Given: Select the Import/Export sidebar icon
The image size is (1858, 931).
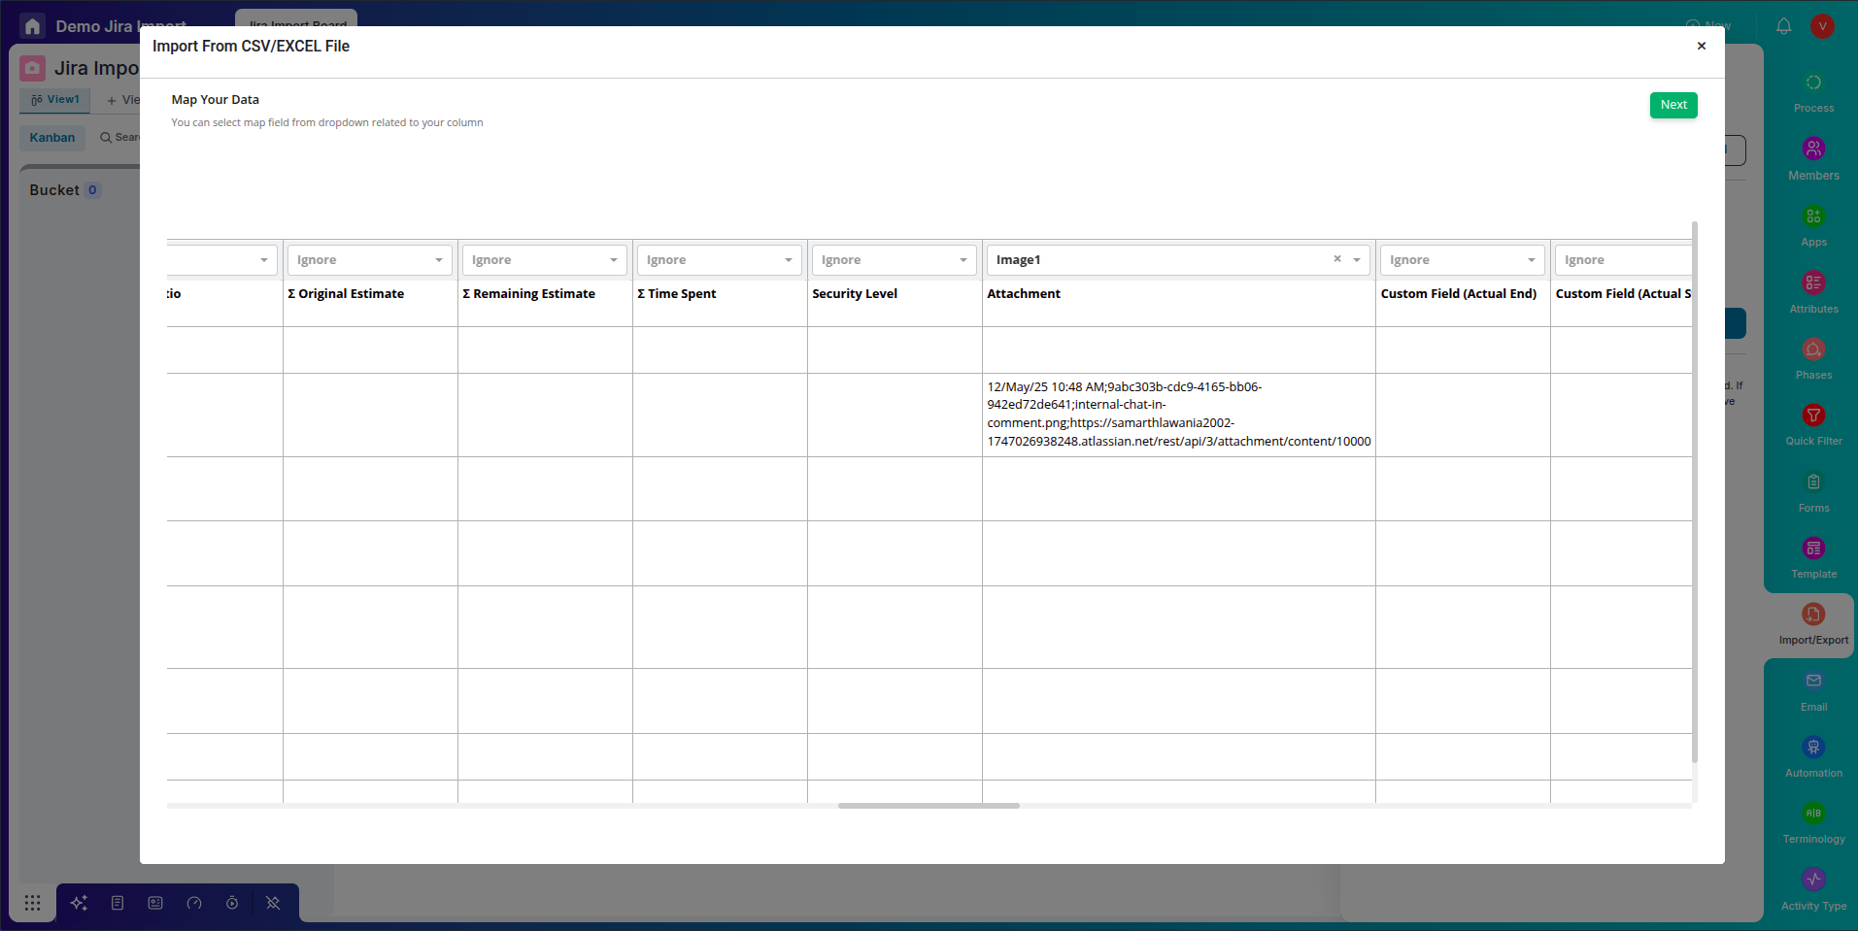Looking at the screenshot, I should pos(1813,614).
